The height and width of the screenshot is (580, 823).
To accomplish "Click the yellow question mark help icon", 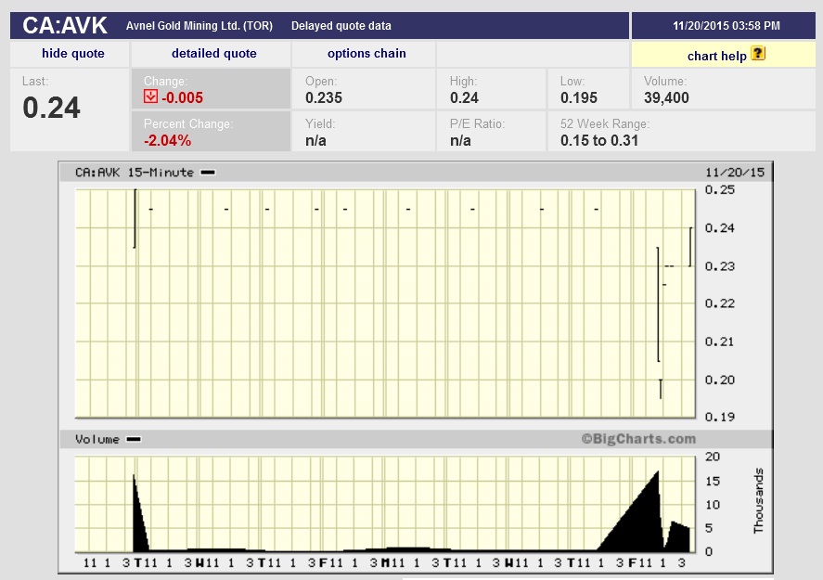I will click(x=758, y=54).
